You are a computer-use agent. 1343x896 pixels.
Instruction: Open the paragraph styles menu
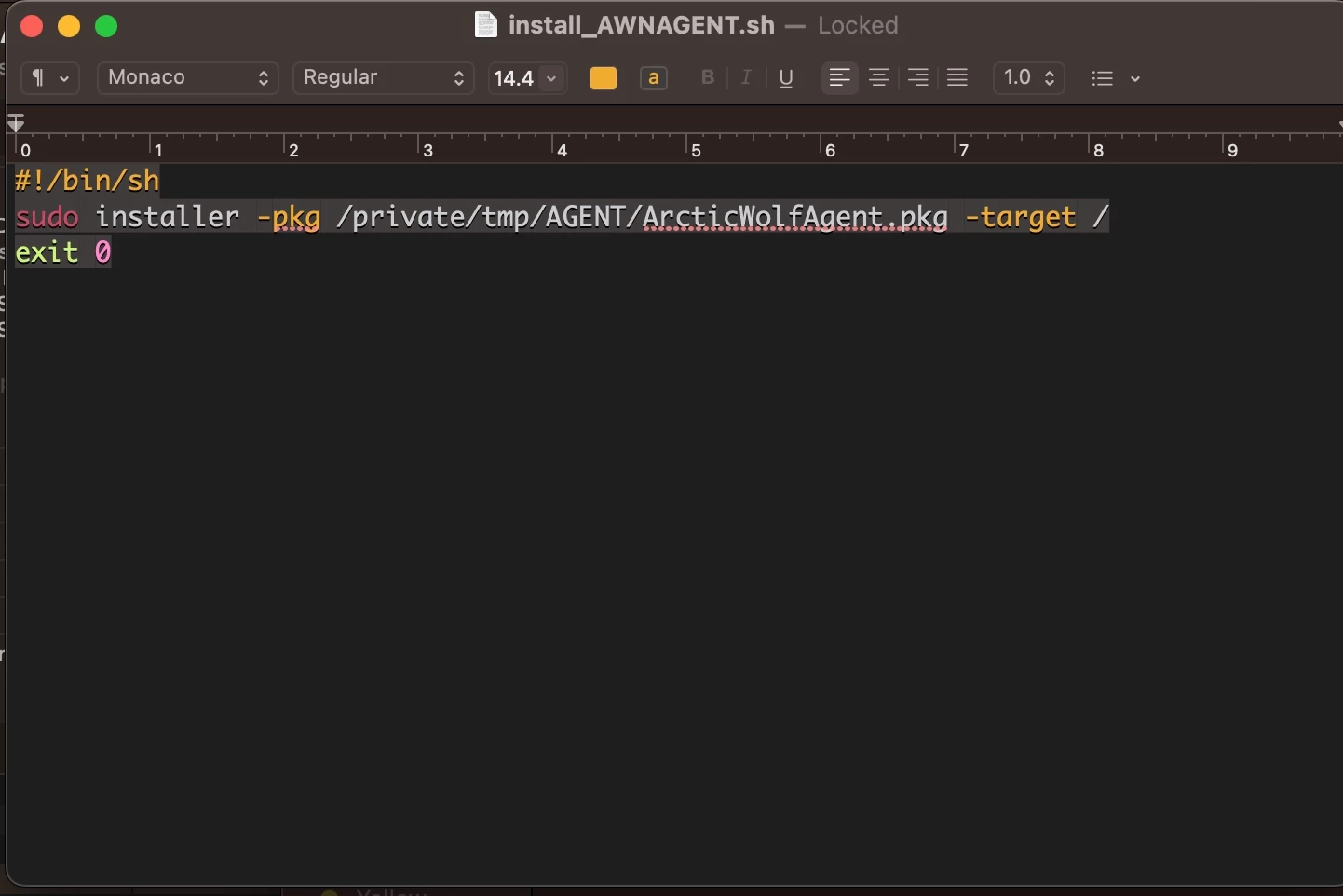coord(49,78)
